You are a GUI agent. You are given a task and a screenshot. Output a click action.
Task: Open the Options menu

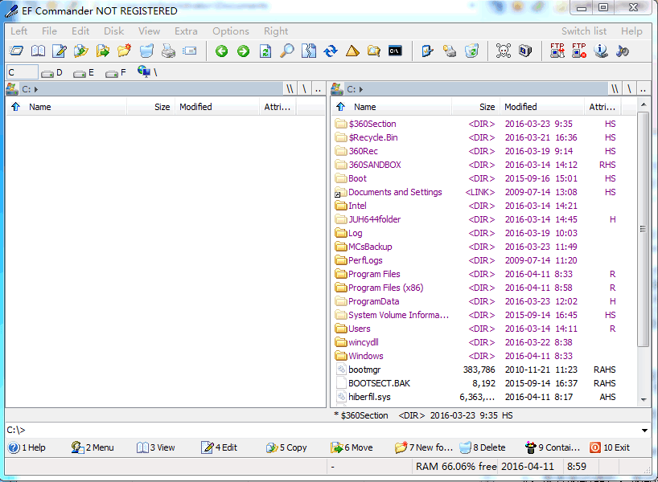click(230, 31)
